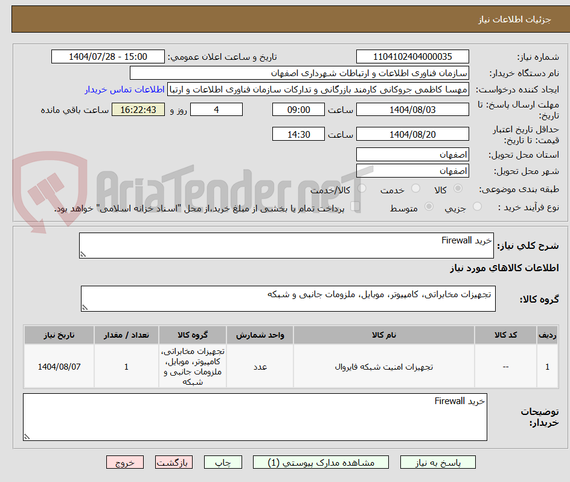Click the شماره نیاز number field
570x482 pixels.
point(412,56)
